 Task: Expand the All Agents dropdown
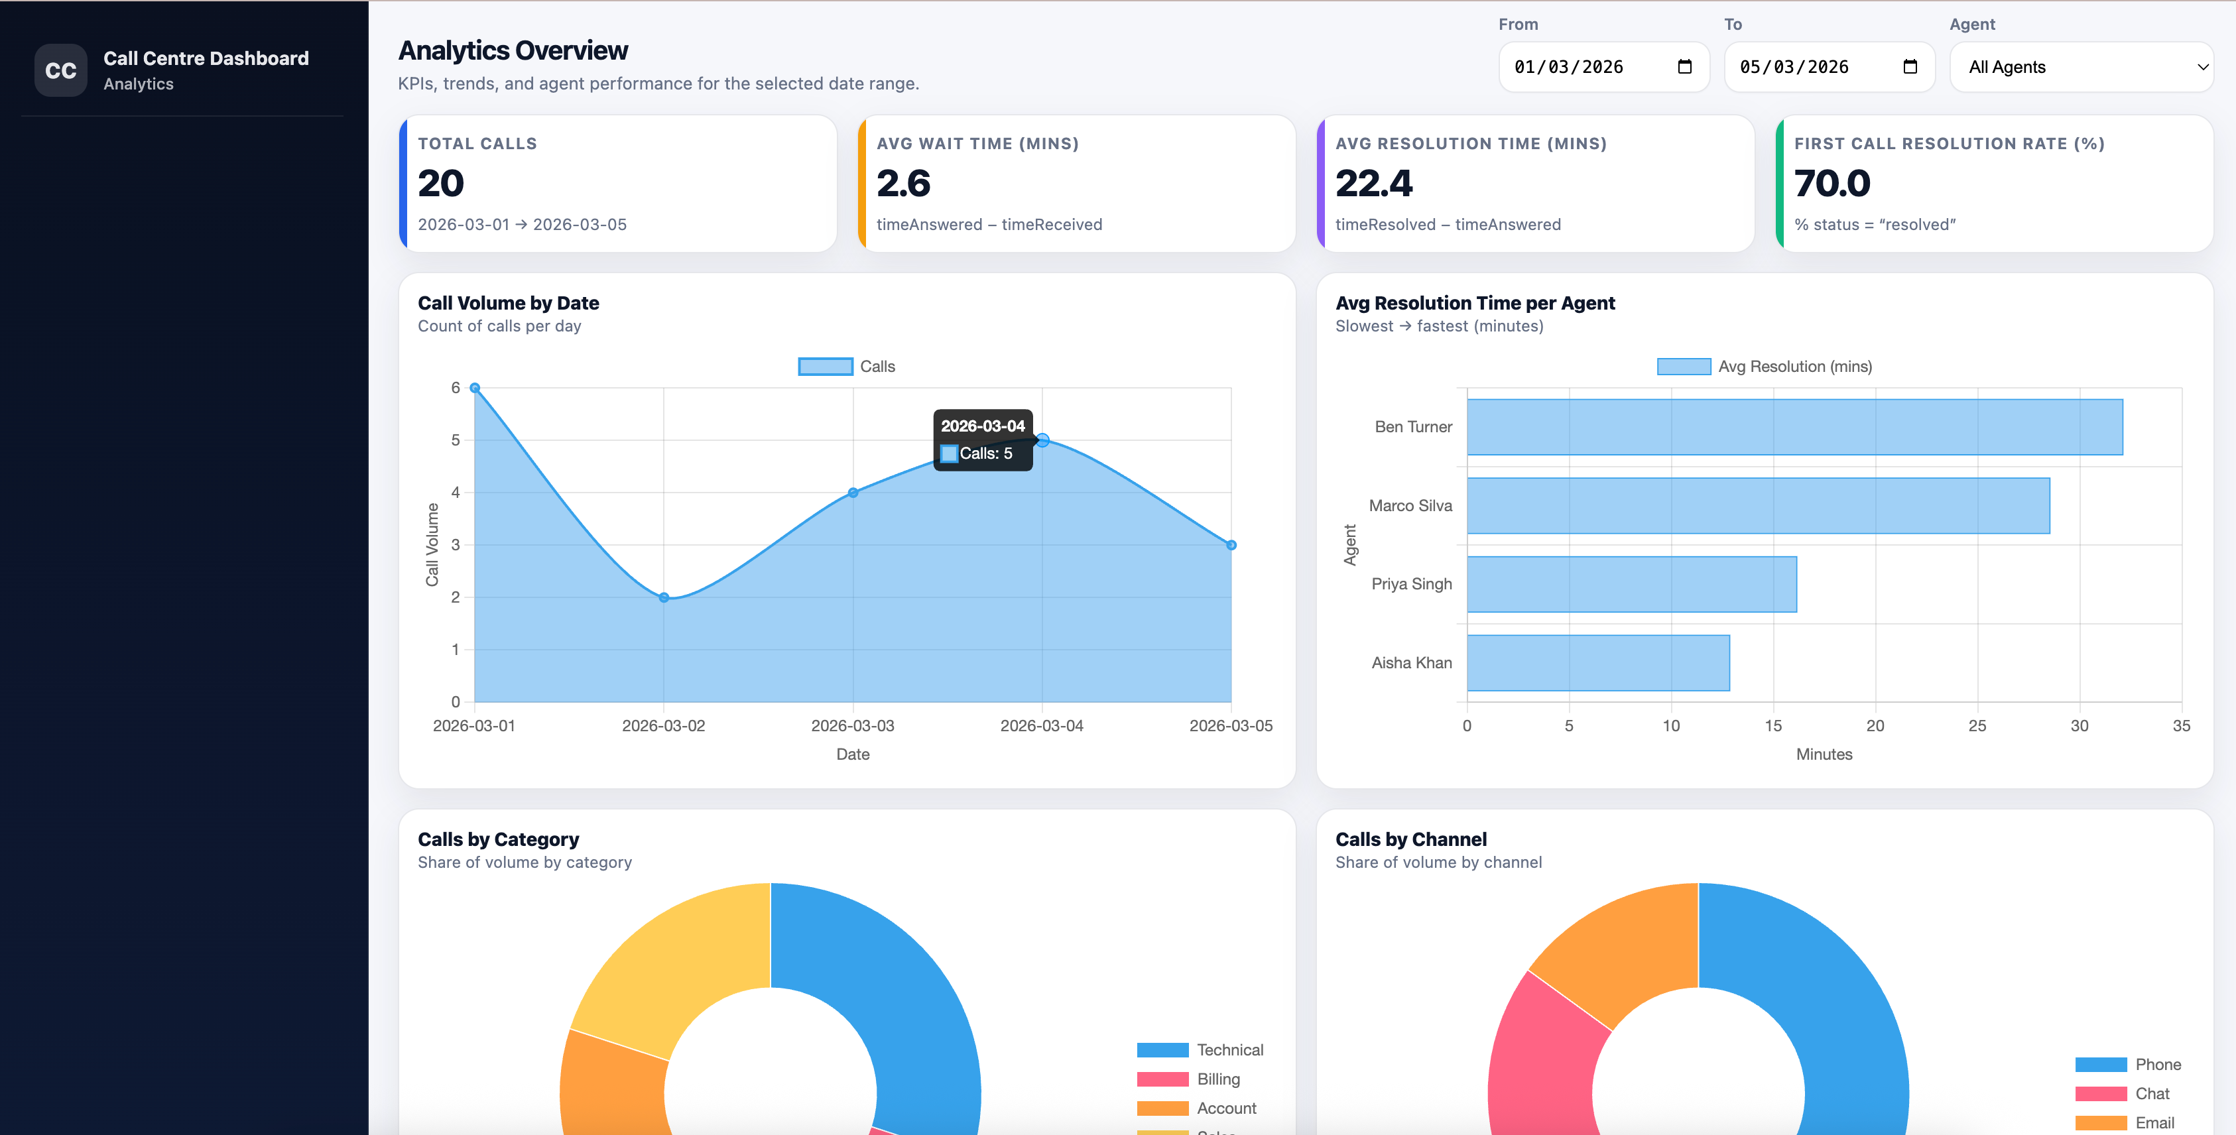coord(2081,67)
